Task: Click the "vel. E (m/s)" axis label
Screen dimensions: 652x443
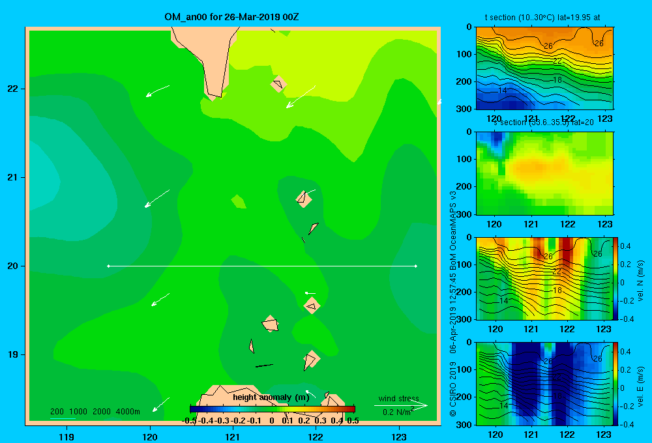Action: coord(641,386)
